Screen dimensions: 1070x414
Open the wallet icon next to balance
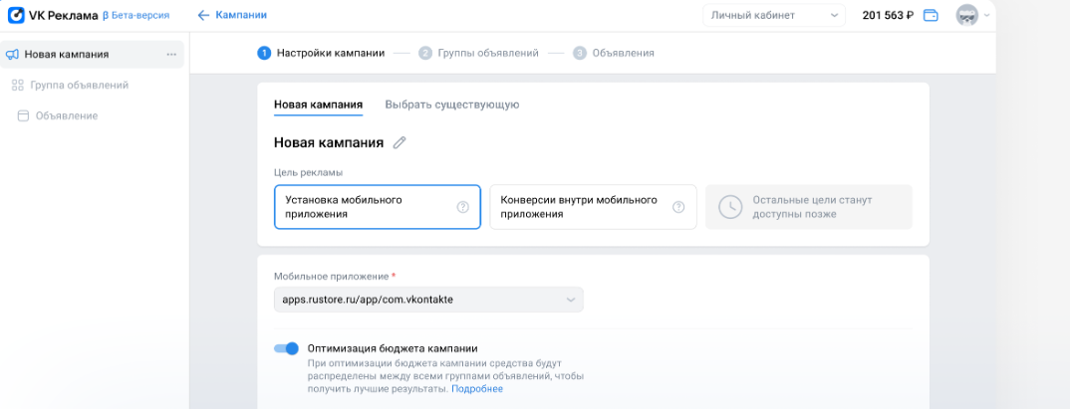point(931,15)
